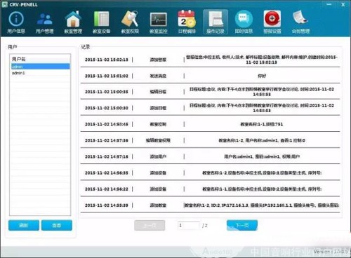Viewport: 351px width, 258px height.
Task: Click the 查看 view button under user list
Action: click(57, 225)
